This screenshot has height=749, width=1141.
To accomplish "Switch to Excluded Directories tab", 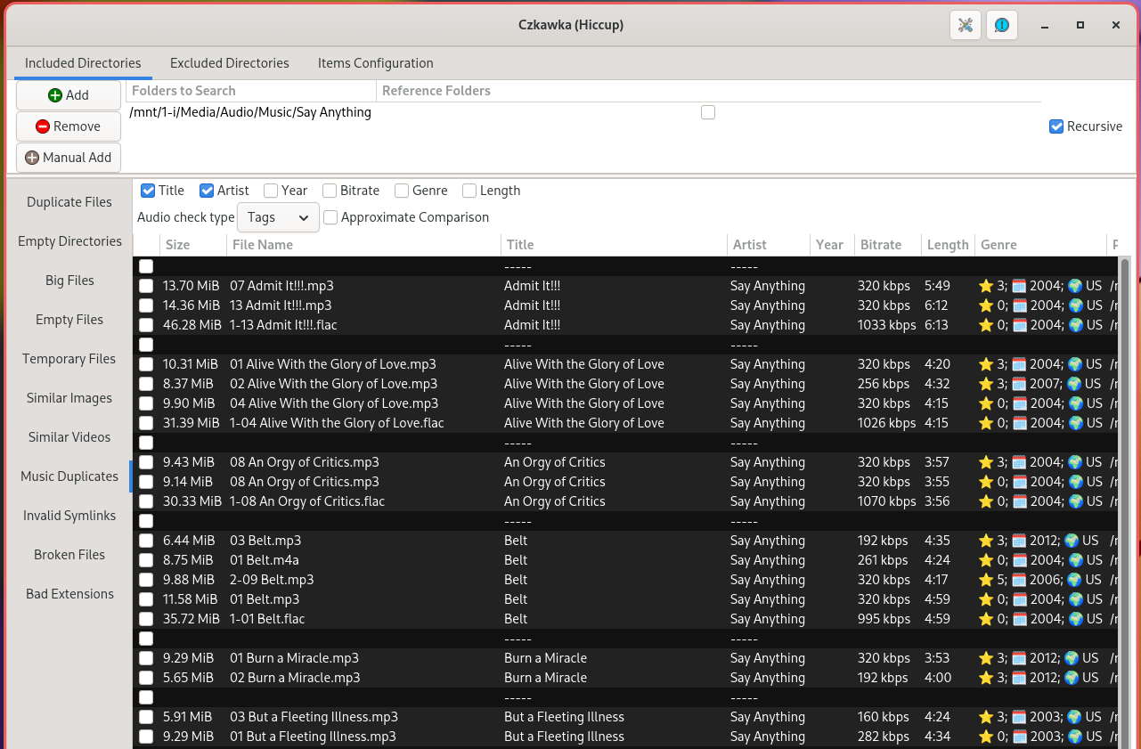I will (230, 63).
